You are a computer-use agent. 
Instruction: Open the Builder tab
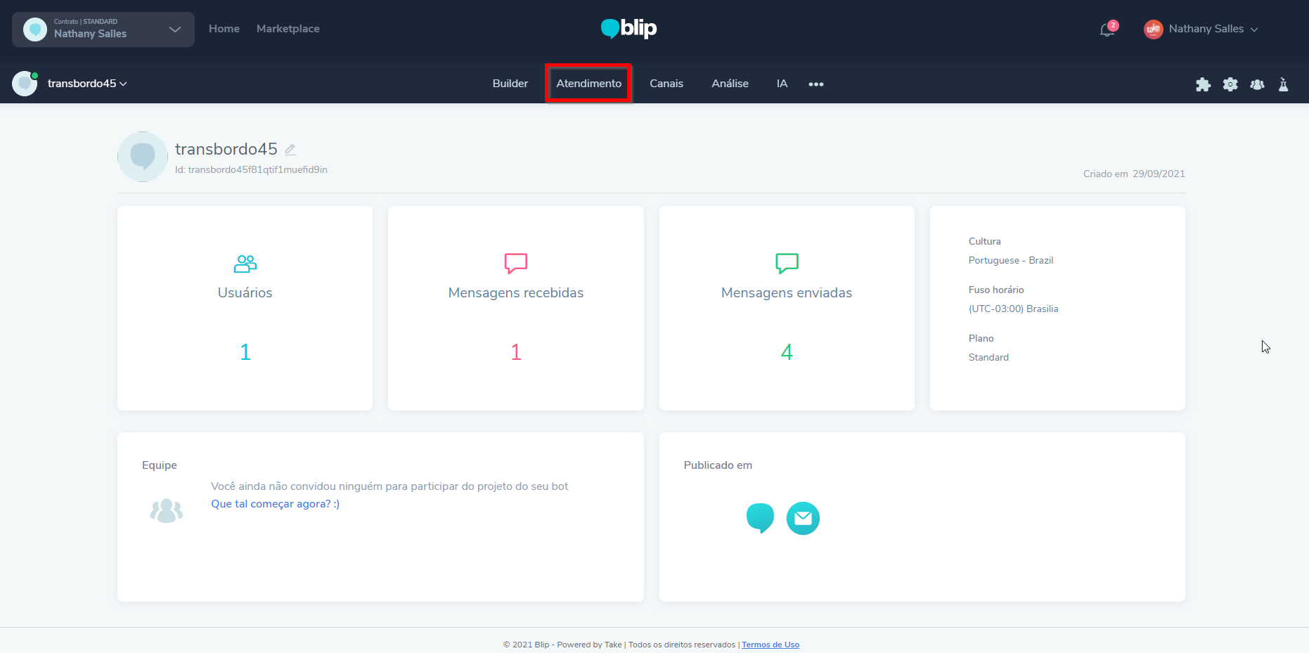510,84
